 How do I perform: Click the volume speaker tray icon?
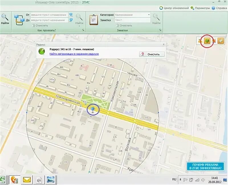[203, 180]
